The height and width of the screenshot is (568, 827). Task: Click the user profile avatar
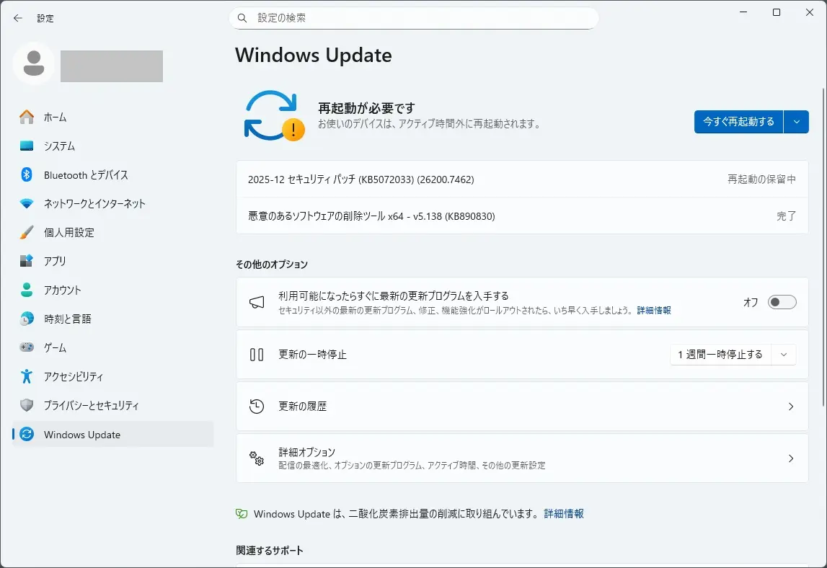(x=34, y=65)
